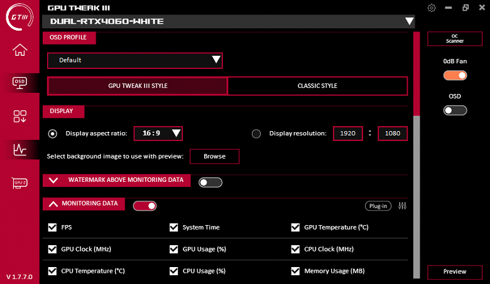490x284 pixels.
Task: Click Browse to select background image
Action: (214, 156)
